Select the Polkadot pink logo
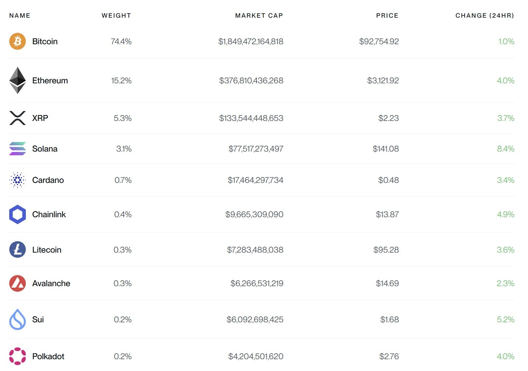This screenshot has height=371, width=528. point(17,356)
